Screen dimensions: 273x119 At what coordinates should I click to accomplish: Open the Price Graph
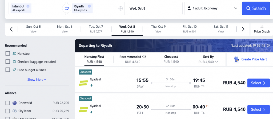262,29
